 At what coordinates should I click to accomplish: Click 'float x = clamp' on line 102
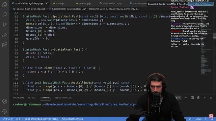38,86
